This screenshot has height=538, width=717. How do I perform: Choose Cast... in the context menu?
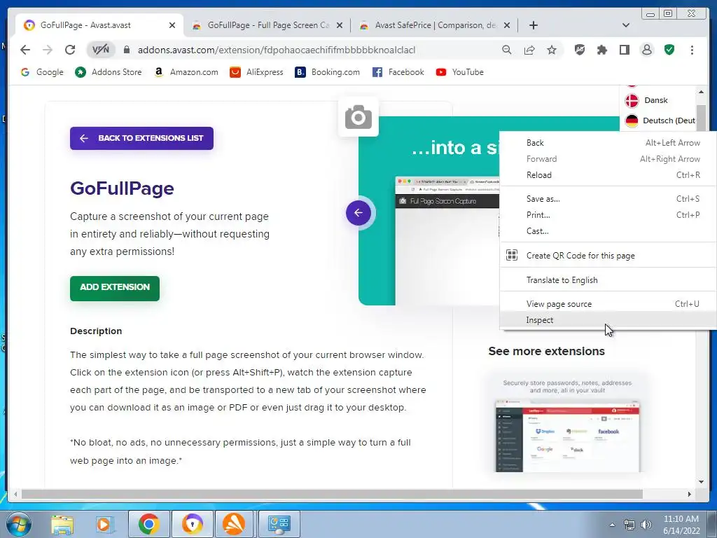click(x=608, y=231)
